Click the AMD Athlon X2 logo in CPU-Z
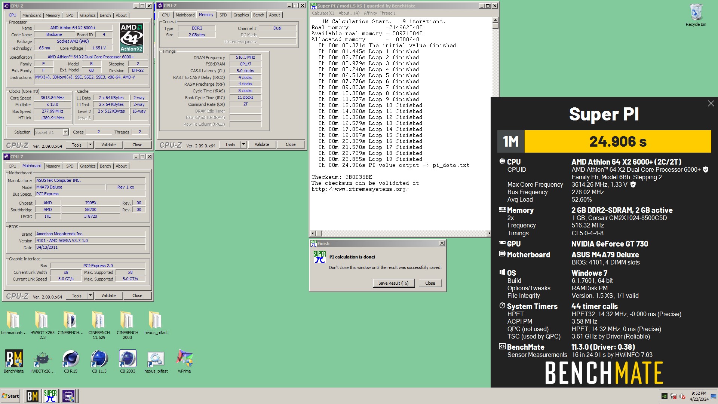 coord(131,38)
